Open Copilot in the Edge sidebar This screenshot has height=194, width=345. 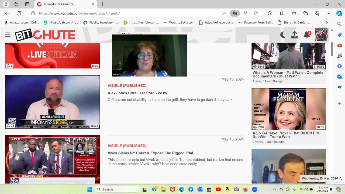pos(339,13)
